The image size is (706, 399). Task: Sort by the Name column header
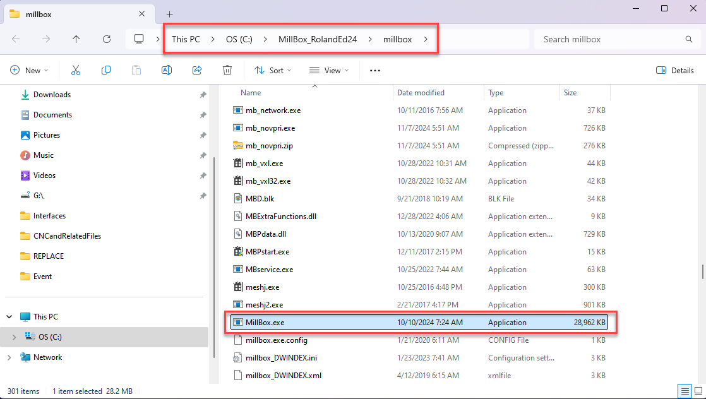pyautogui.click(x=251, y=93)
